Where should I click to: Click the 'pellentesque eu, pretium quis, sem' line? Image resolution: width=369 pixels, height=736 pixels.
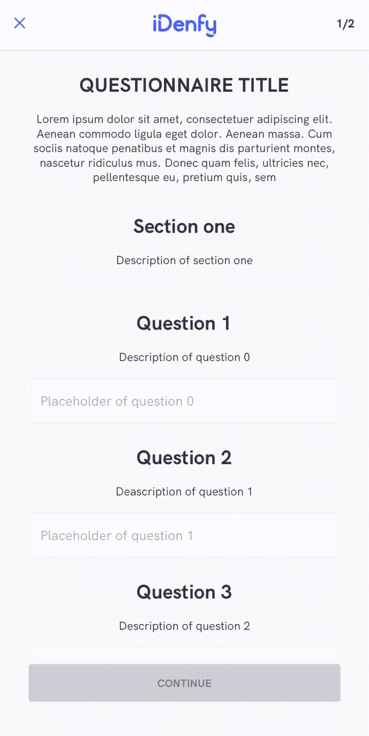click(x=184, y=178)
